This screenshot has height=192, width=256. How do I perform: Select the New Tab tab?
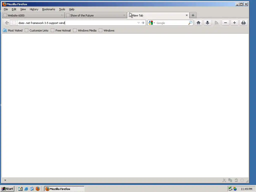coord(158,15)
